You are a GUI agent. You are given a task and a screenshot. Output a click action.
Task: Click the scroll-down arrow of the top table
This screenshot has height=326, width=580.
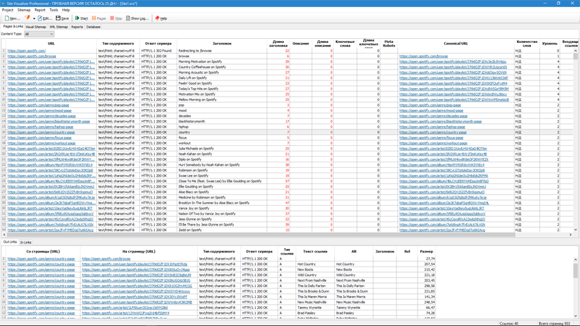(x=575, y=230)
